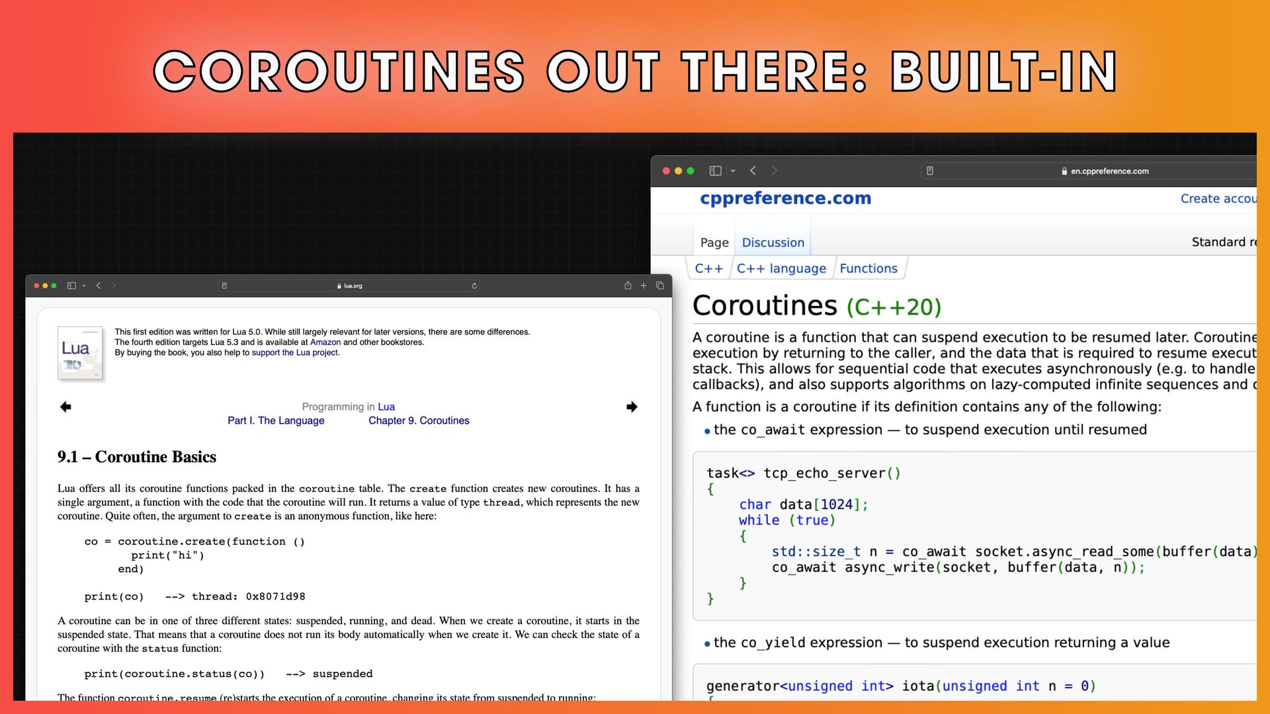Go to previous page with left black arrow

(x=65, y=407)
